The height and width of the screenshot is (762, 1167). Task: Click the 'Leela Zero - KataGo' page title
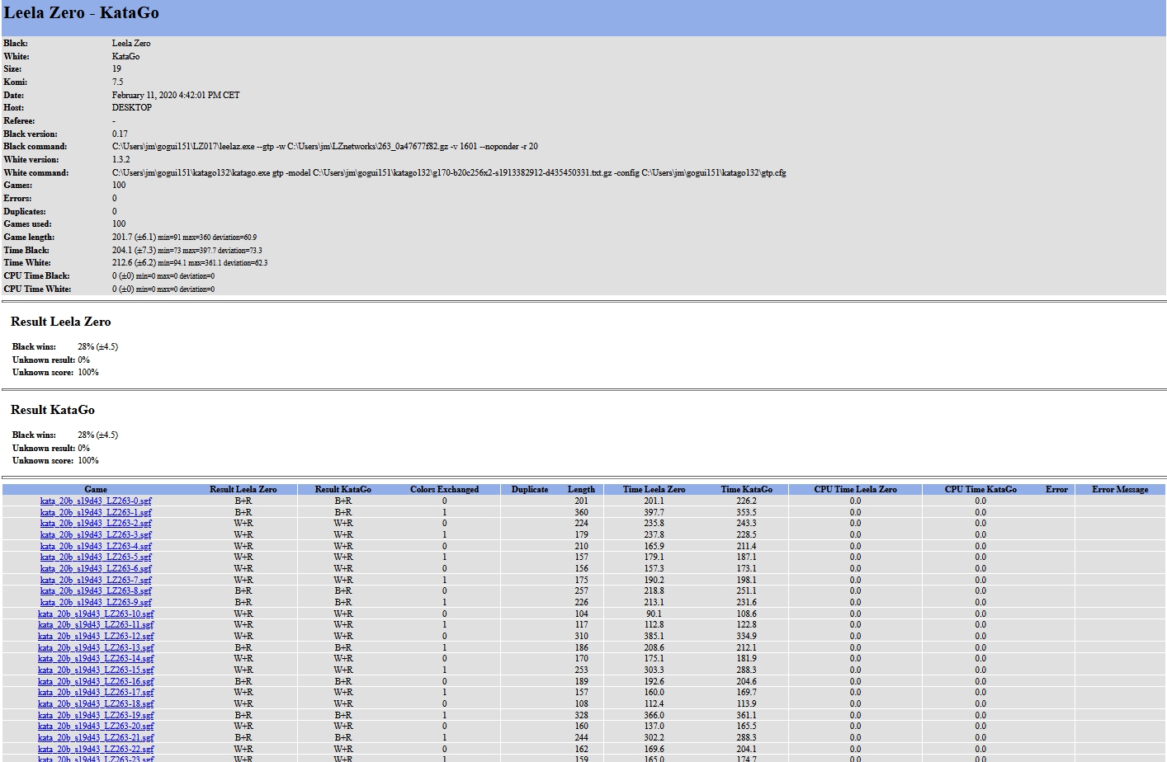click(x=82, y=13)
